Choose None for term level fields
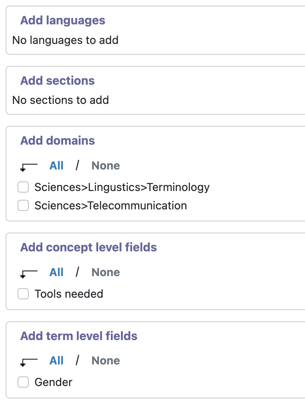This screenshot has height=402, width=305. [105, 360]
